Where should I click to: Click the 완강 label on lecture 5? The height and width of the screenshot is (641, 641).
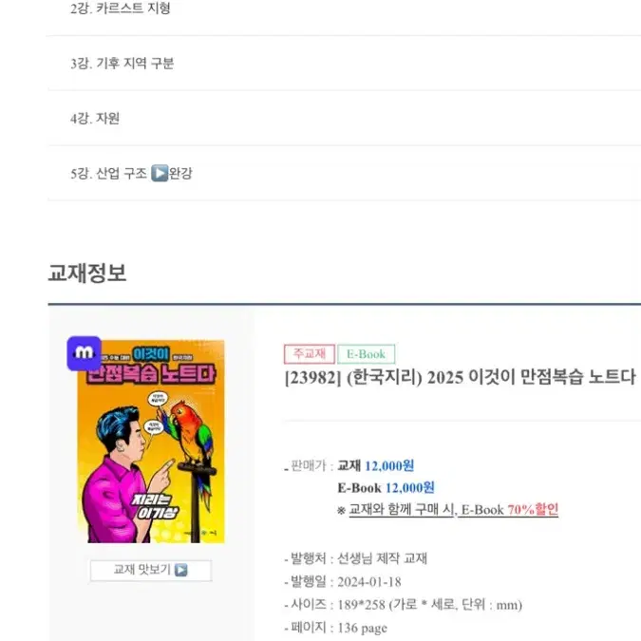[180, 174]
